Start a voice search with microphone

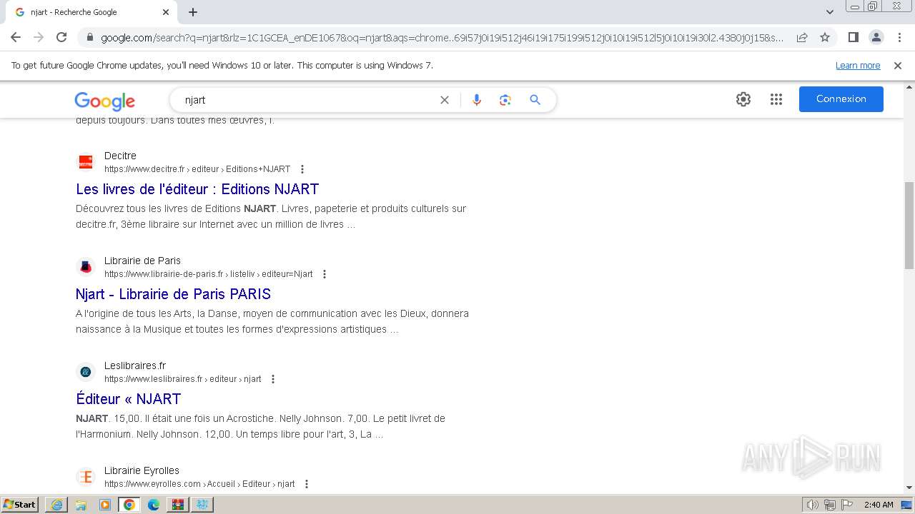[477, 100]
